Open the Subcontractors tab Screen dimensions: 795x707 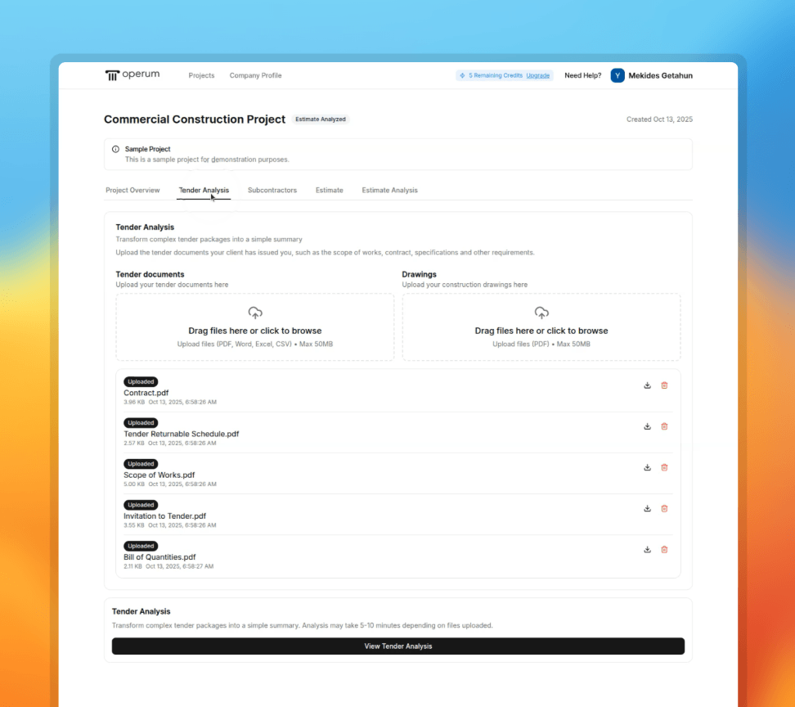pyautogui.click(x=272, y=190)
